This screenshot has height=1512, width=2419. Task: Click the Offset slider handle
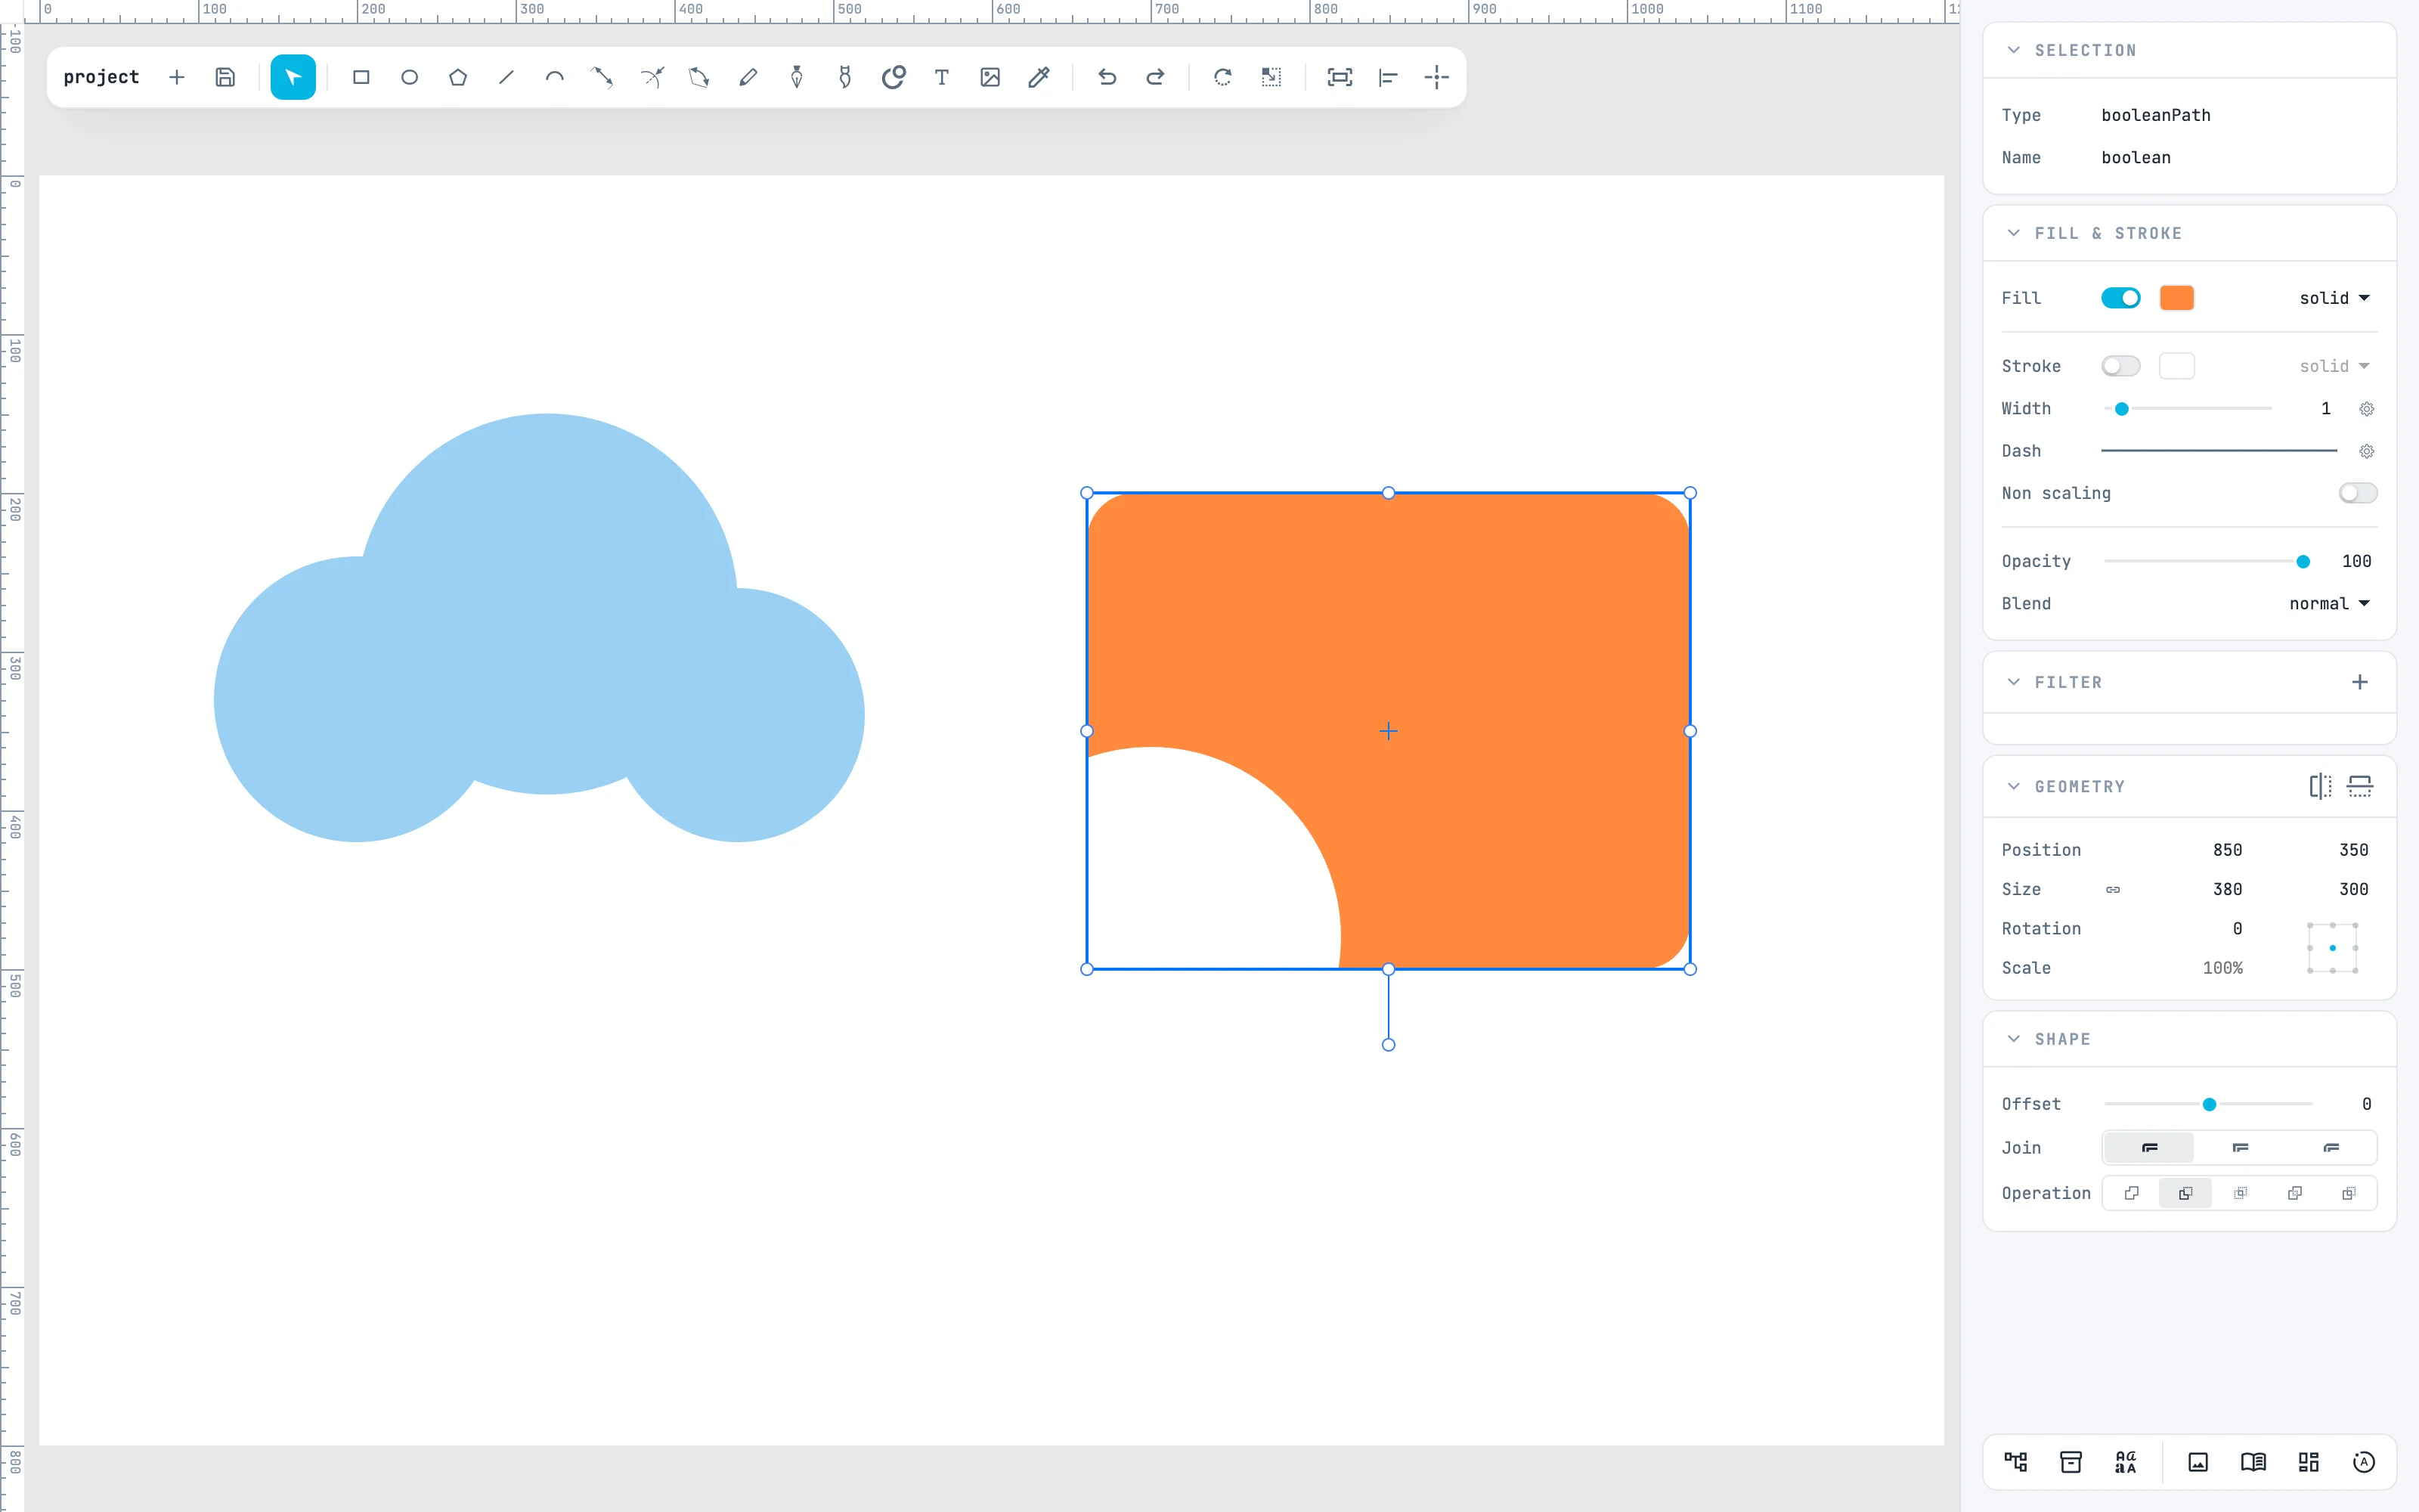(x=2209, y=1104)
